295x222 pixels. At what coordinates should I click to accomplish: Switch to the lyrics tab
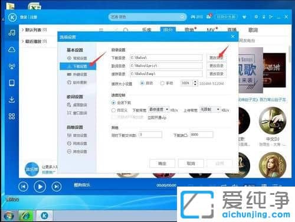253,30
